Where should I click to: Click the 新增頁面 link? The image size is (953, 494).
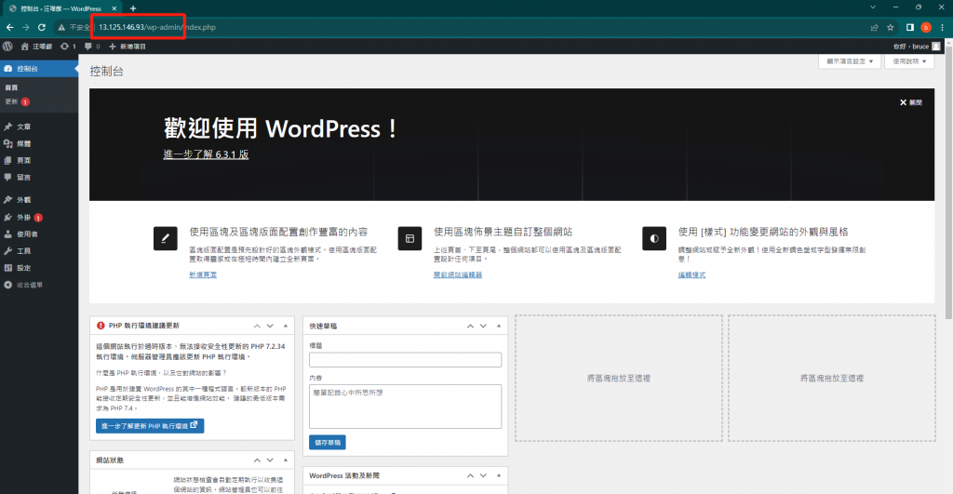[x=203, y=274]
